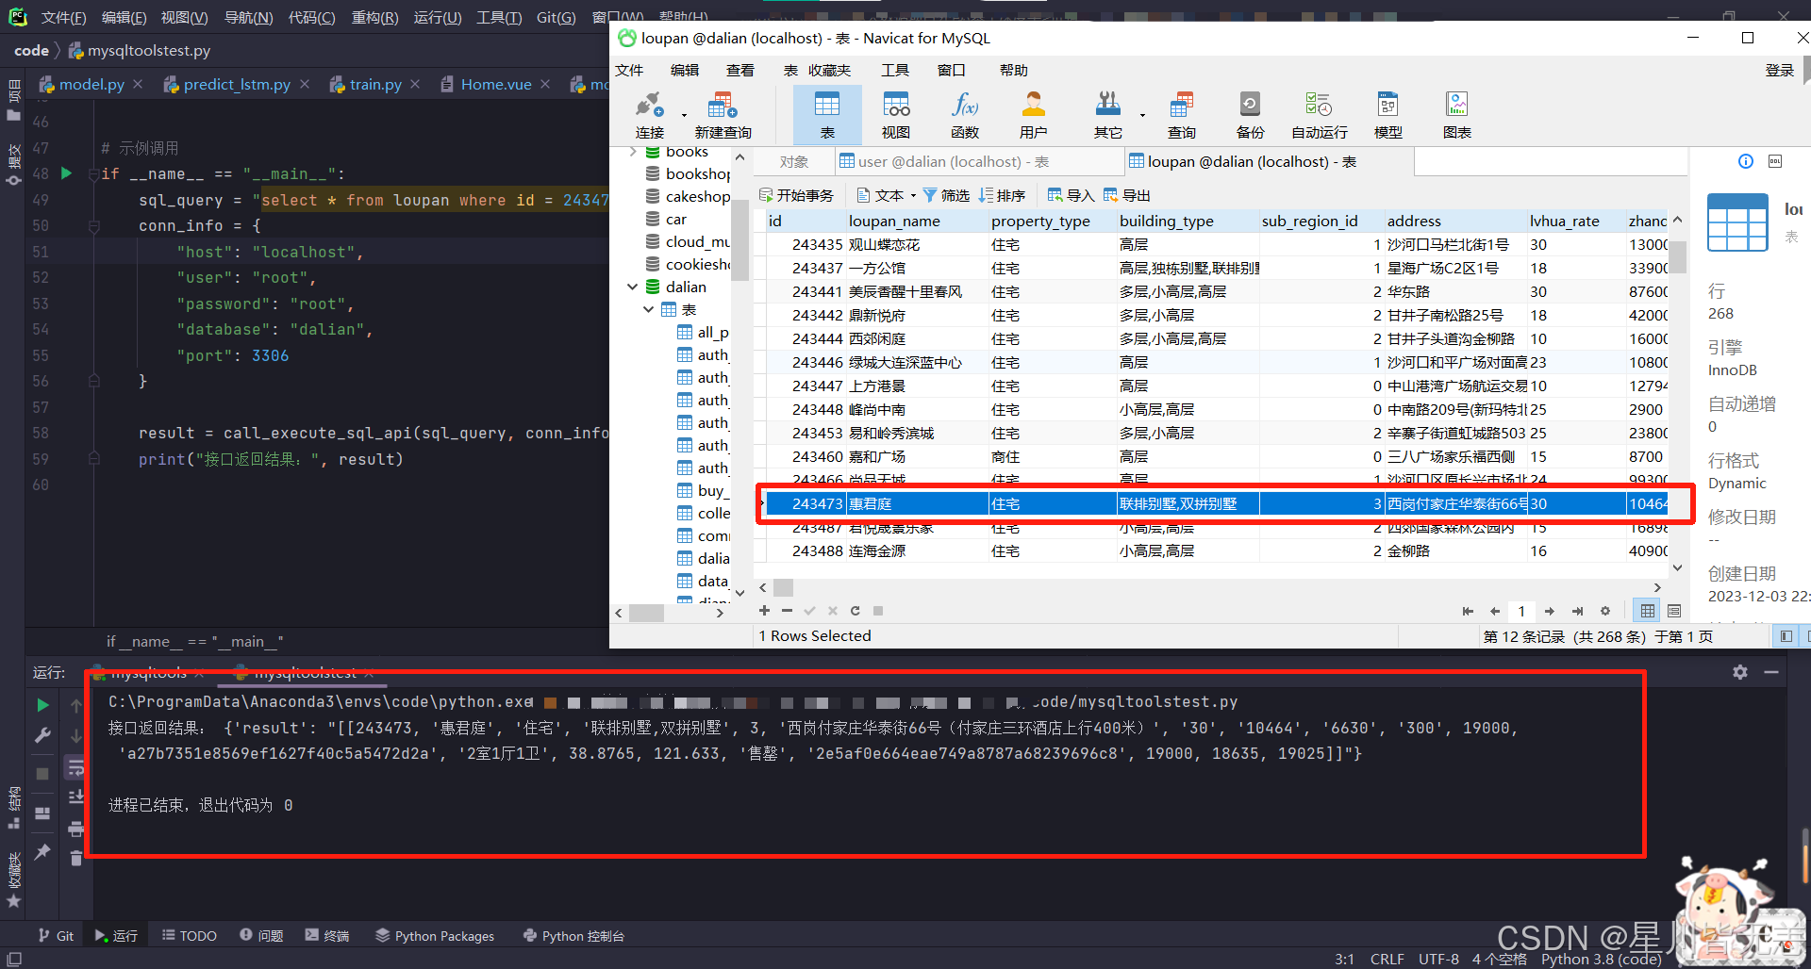The image size is (1811, 969).
Task: Open Navicat info panel icon
Action: coord(1746,161)
